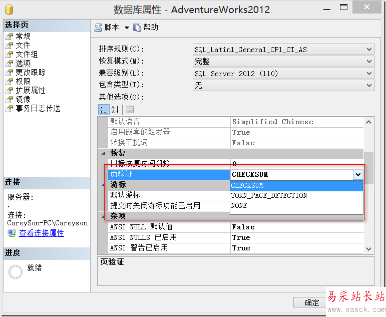Open the 恢复模式 dropdown
The image size is (386, 317).
click(369, 61)
